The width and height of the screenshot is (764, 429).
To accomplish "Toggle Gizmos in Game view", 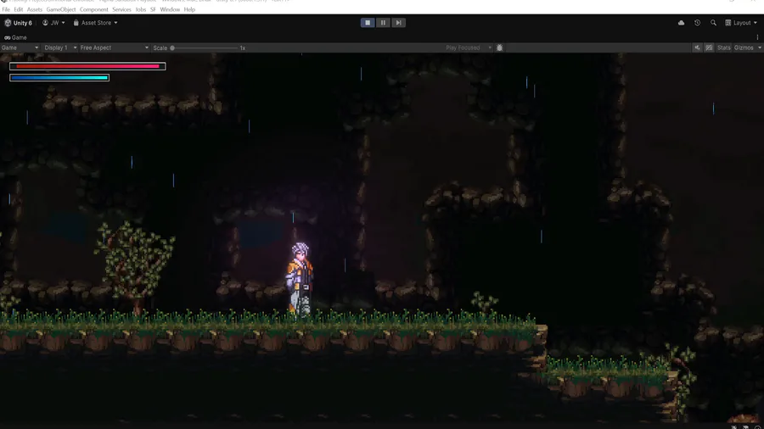I will tap(744, 47).
